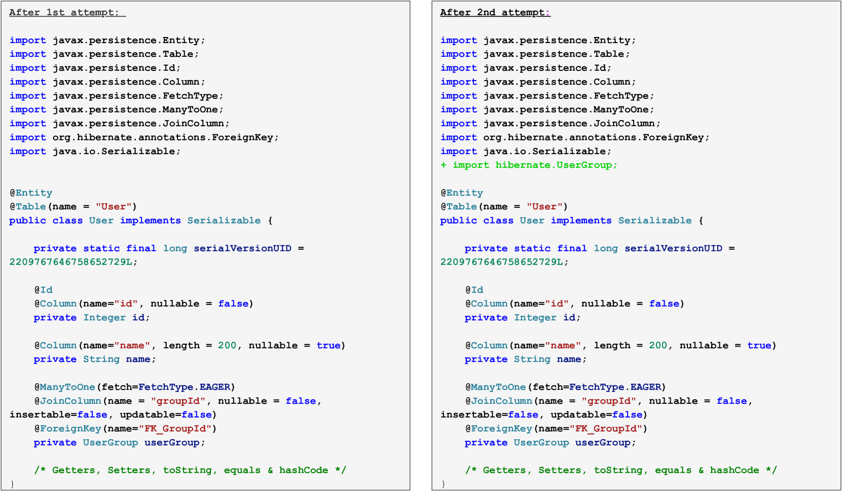Select the added "+ import hibernate.UserGroup;" line
The width and height of the screenshot is (842, 494).
pos(529,165)
